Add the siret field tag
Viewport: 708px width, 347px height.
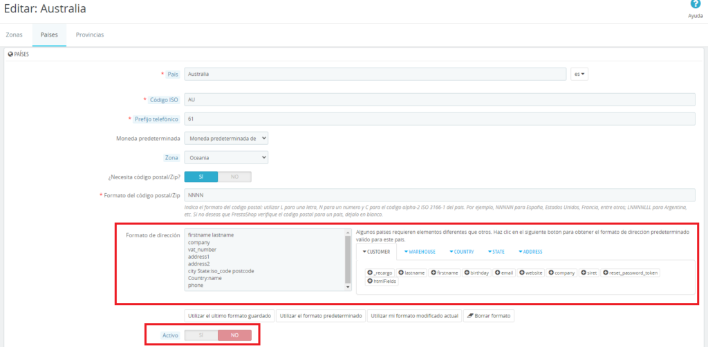[589, 273]
